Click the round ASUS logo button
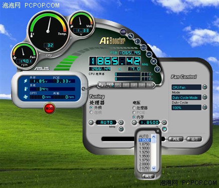The height and width of the screenshot is (188, 219). click(x=143, y=48)
